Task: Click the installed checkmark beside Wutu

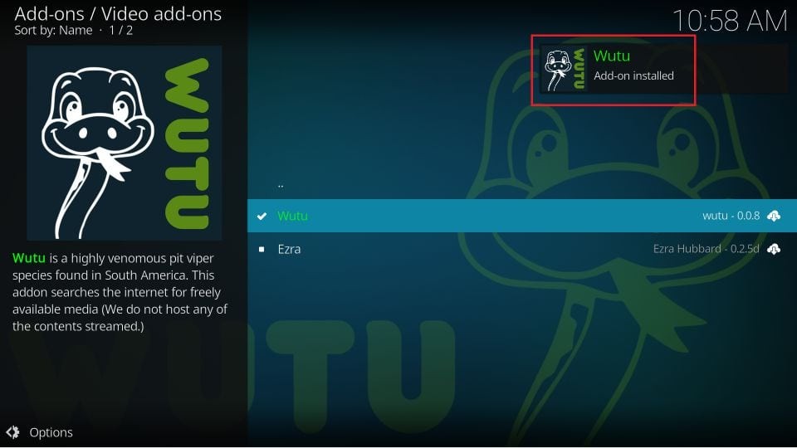Action: (x=262, y=216)
